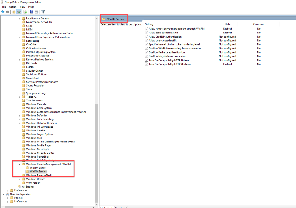Collapse the Windows Remote Management (WinRM) node
The height and width of the screenshot is (208, 296).
[19, 164]
